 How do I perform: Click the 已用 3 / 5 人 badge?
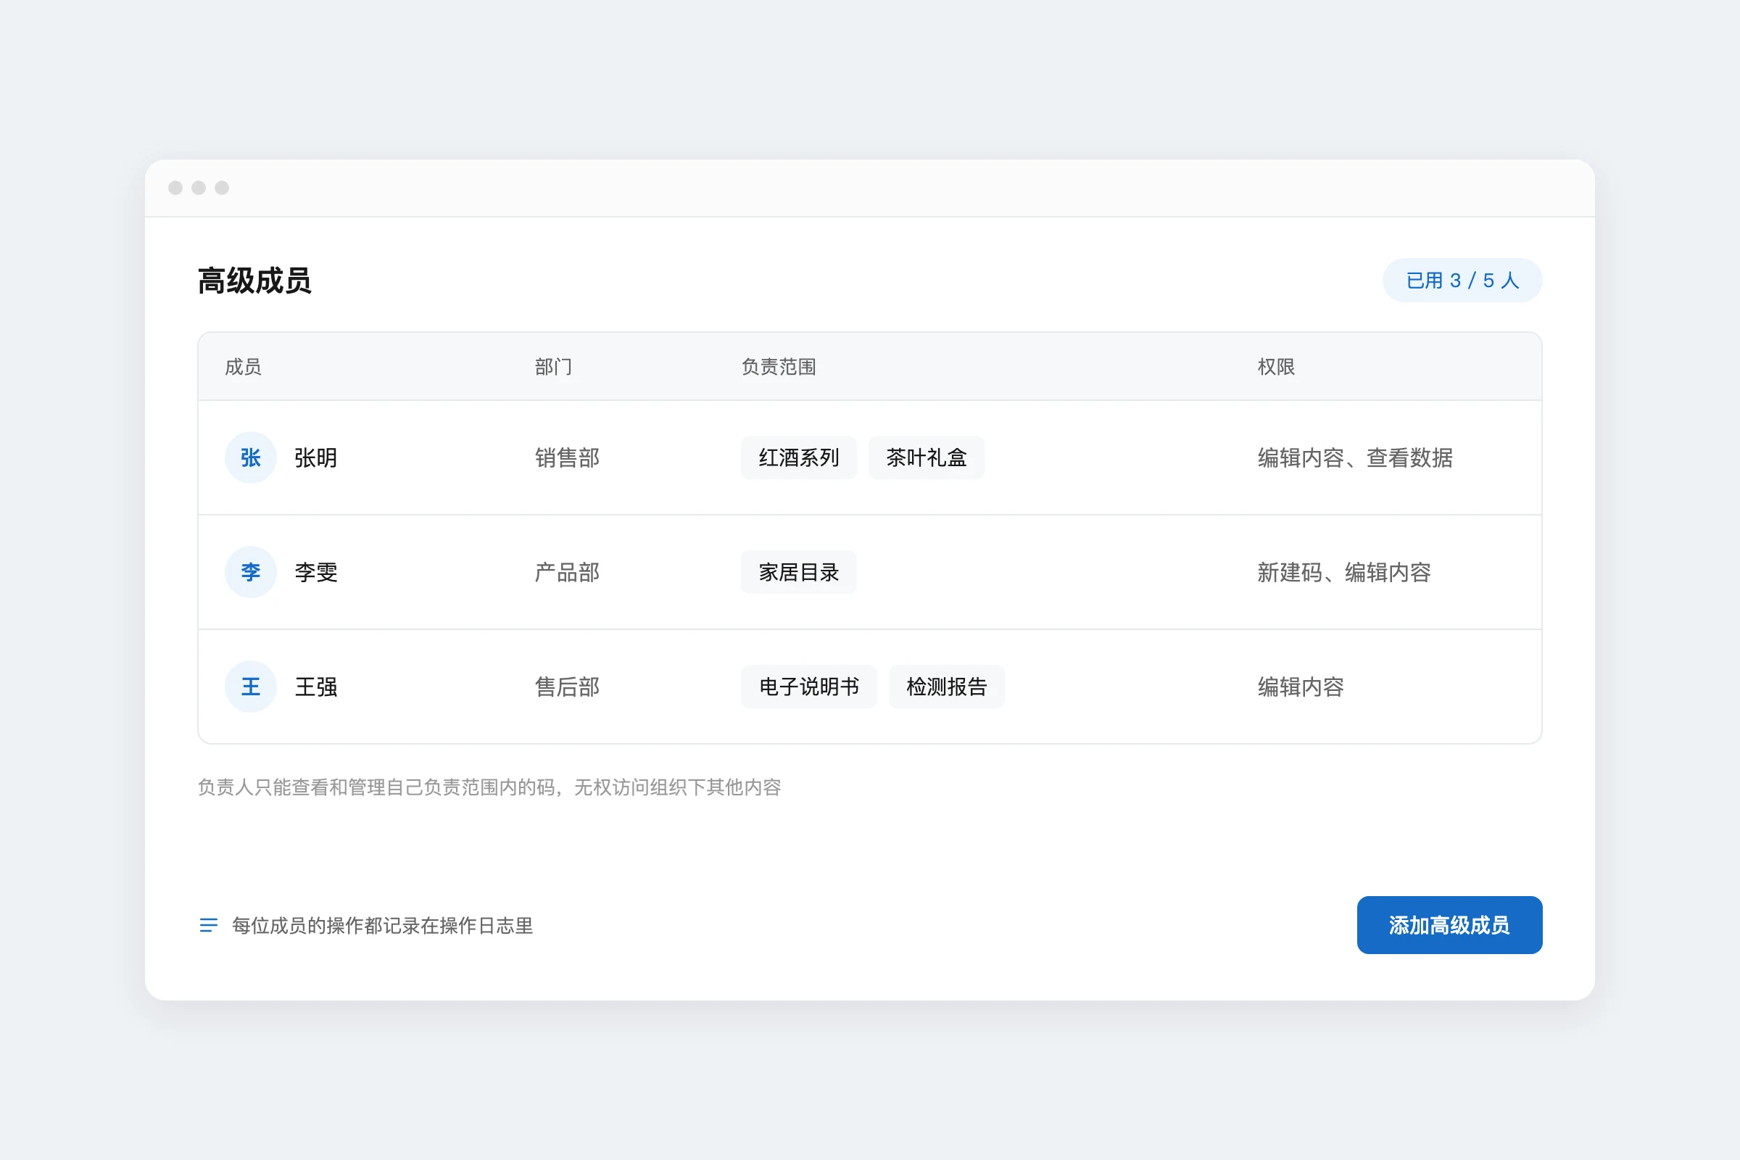(x=1462, y=281)
